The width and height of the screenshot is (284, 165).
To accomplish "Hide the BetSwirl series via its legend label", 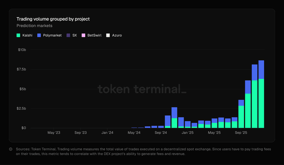I will [x=93, y=35].
